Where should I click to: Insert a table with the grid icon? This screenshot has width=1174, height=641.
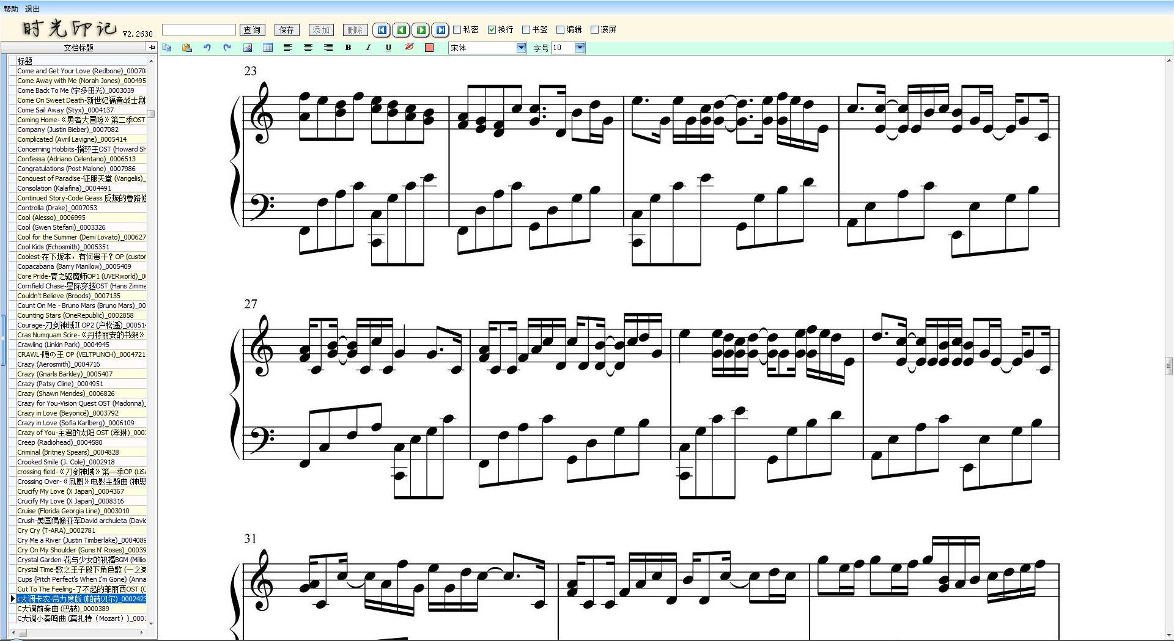268,48
